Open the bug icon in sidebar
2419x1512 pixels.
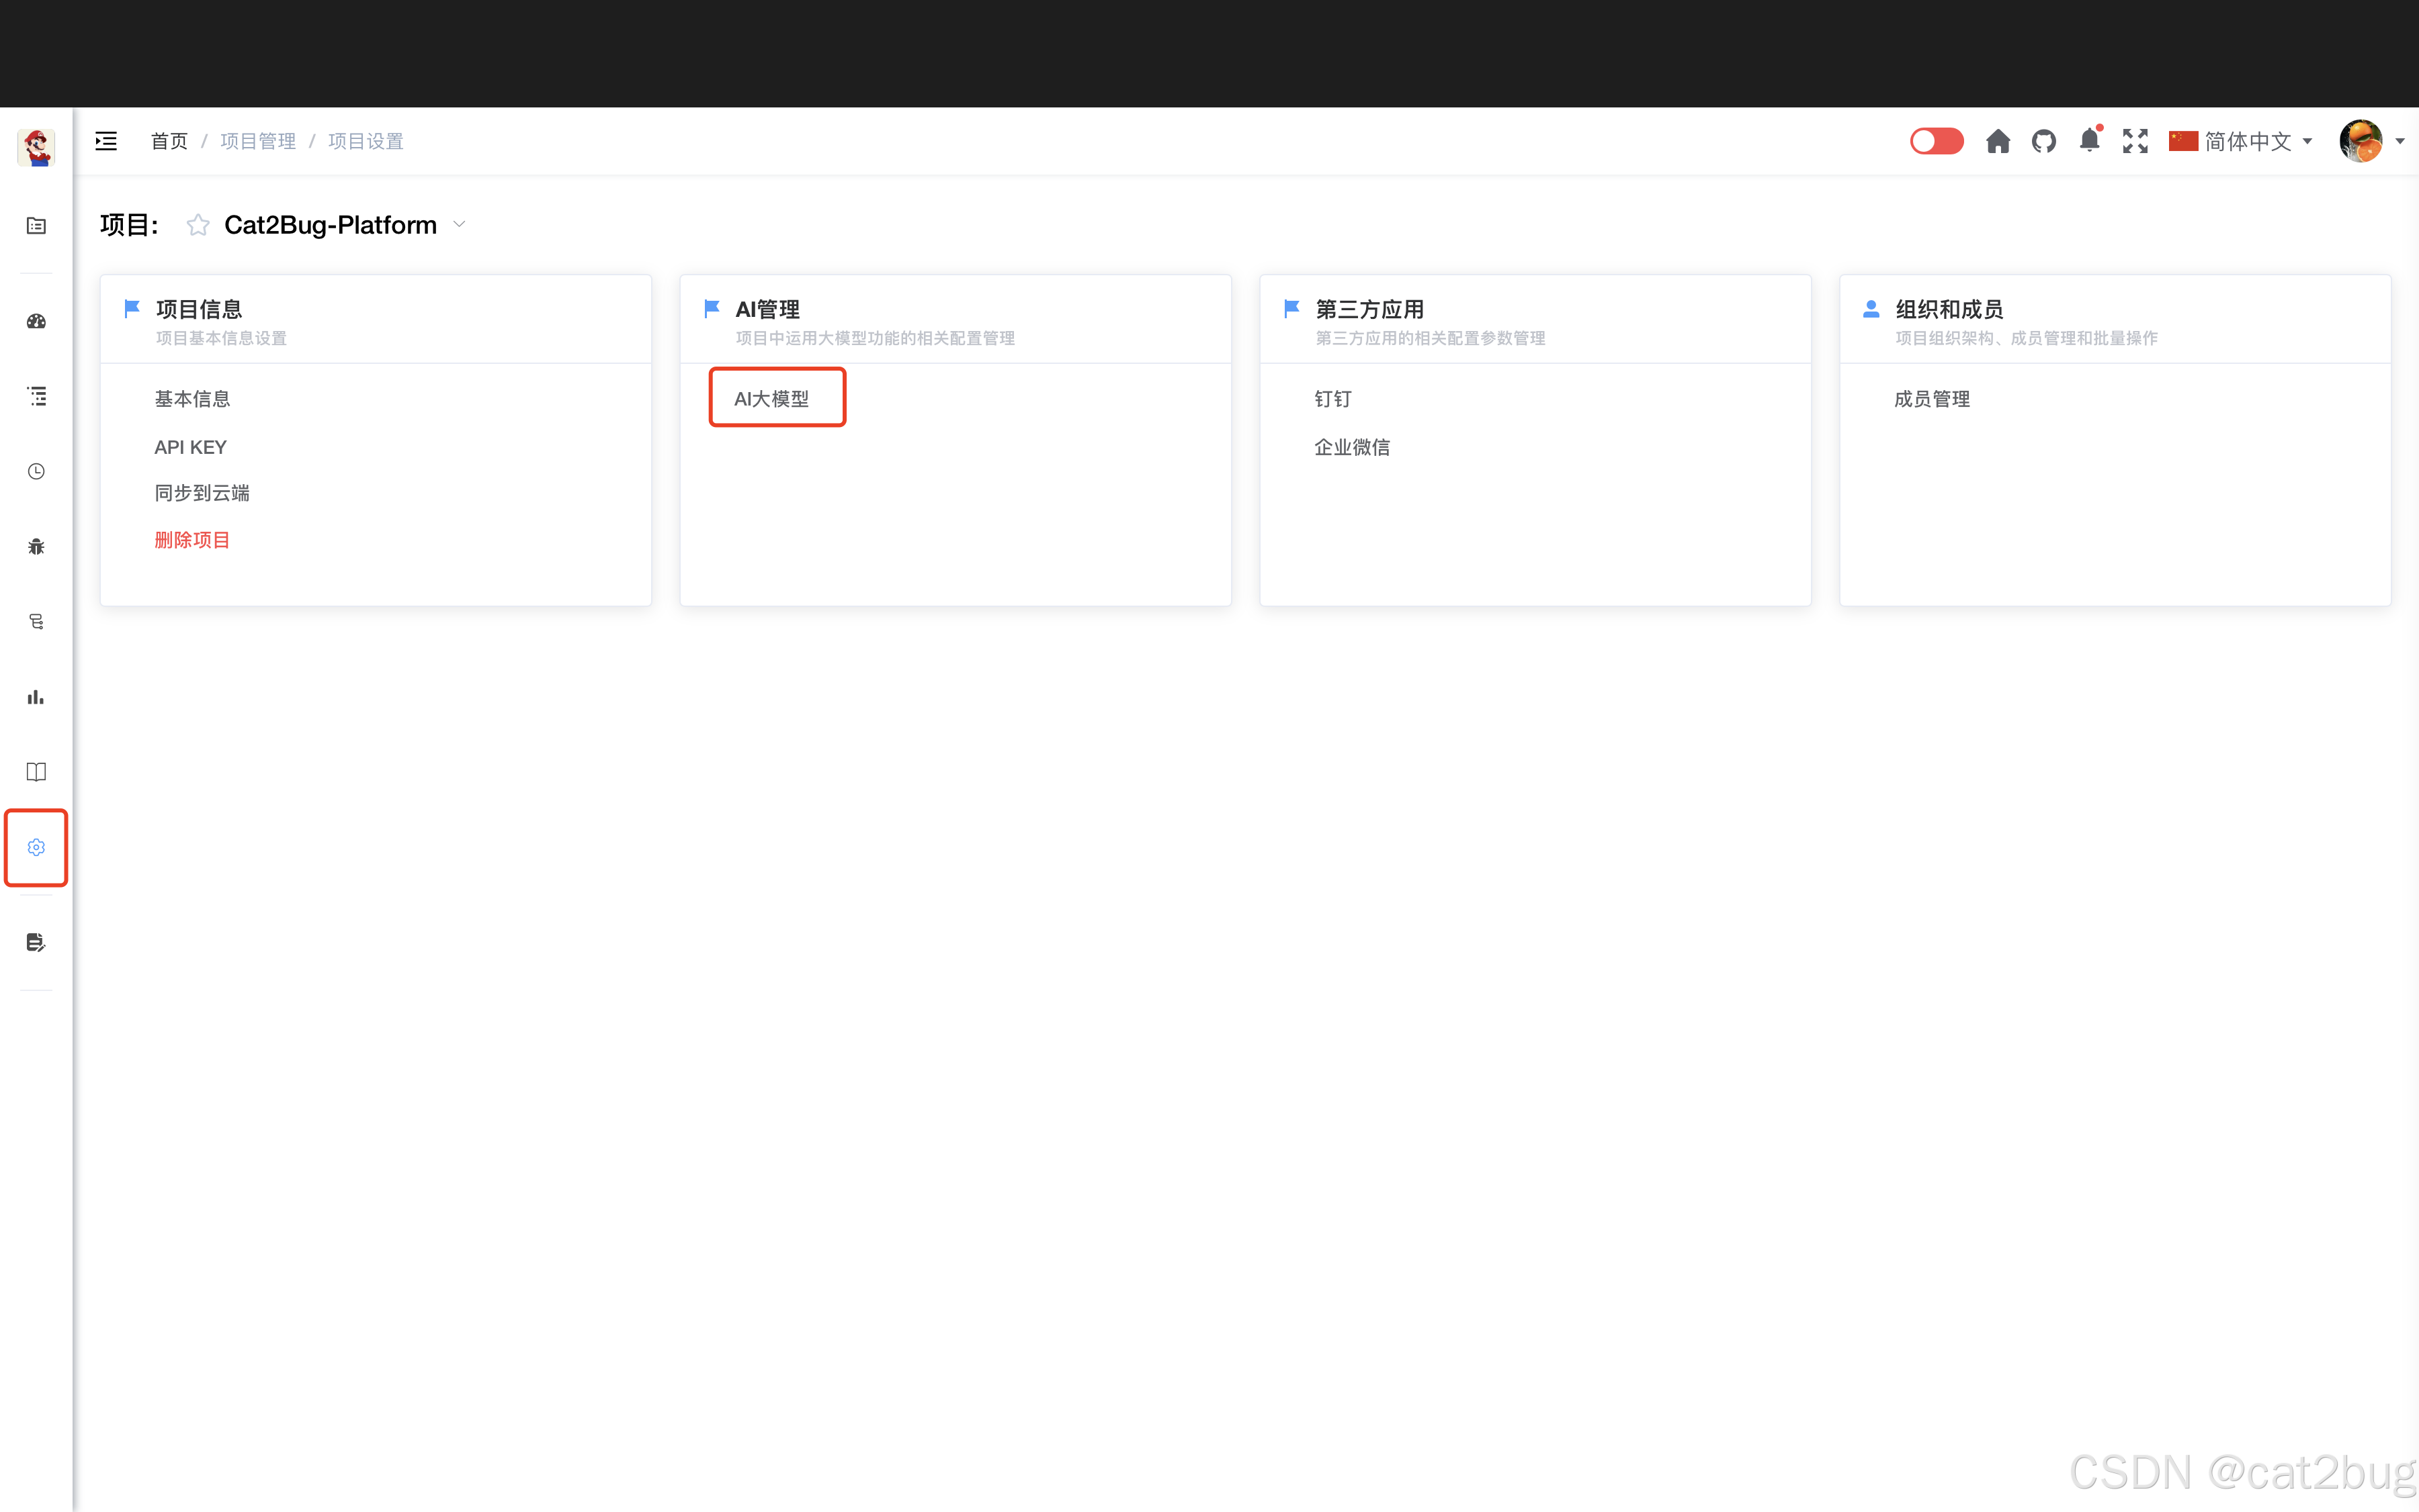pyautogui.click(x=36, y=546)
